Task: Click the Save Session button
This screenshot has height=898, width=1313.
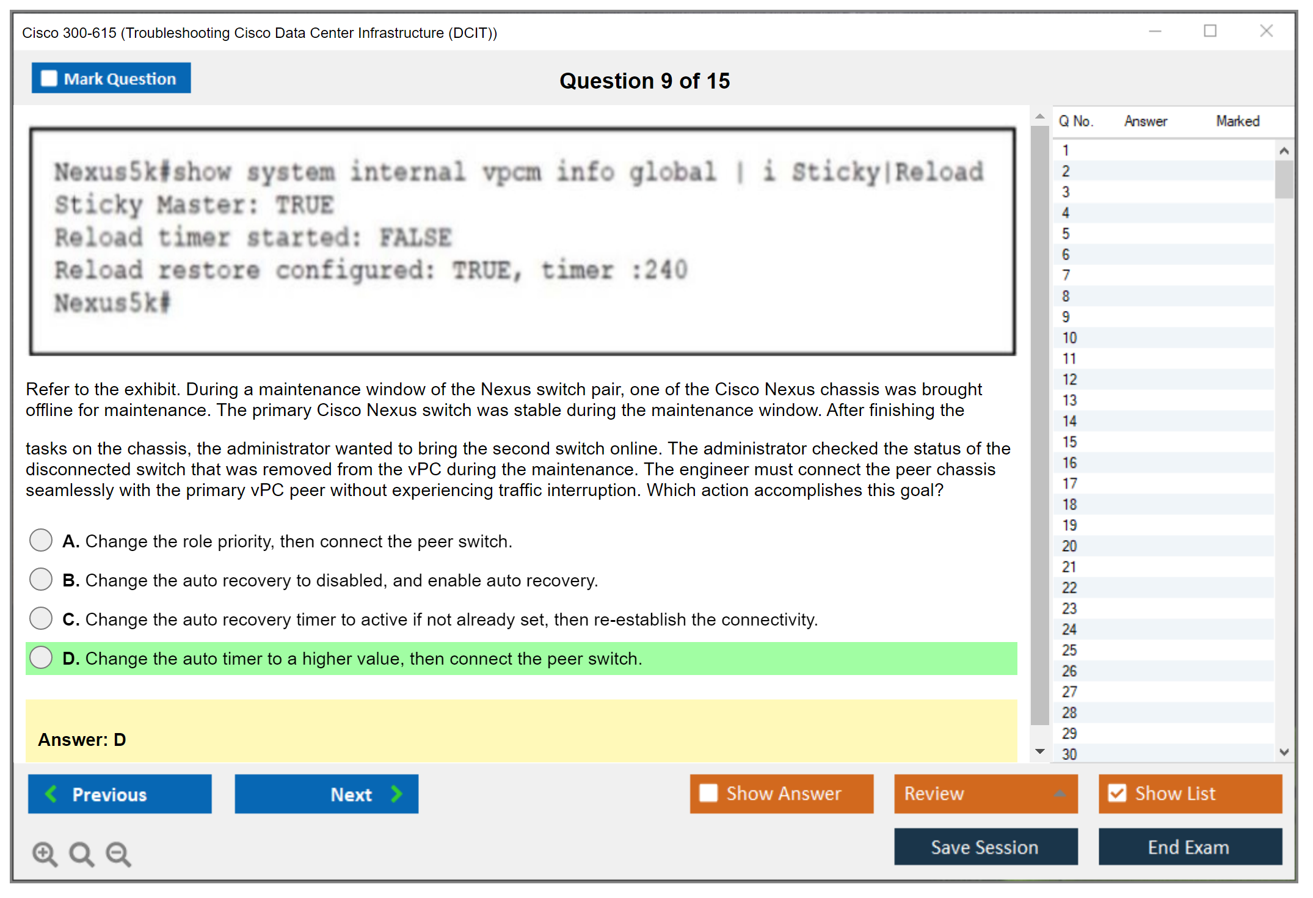Action: 986,847
